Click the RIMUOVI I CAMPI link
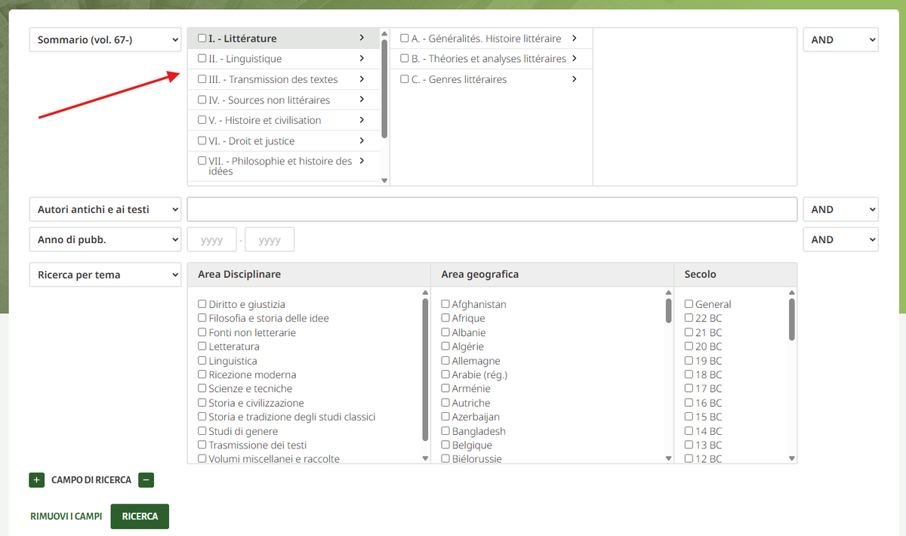The width and height of the screenshot is (906, 536). coord(66,516)
